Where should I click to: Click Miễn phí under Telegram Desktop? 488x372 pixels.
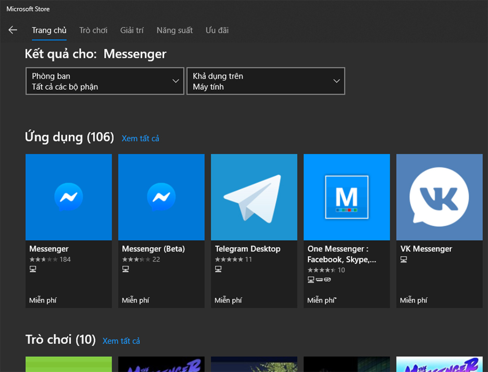pos(228,300)
